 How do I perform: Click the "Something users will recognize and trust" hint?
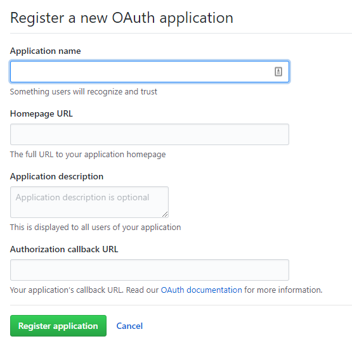point(83,92)
